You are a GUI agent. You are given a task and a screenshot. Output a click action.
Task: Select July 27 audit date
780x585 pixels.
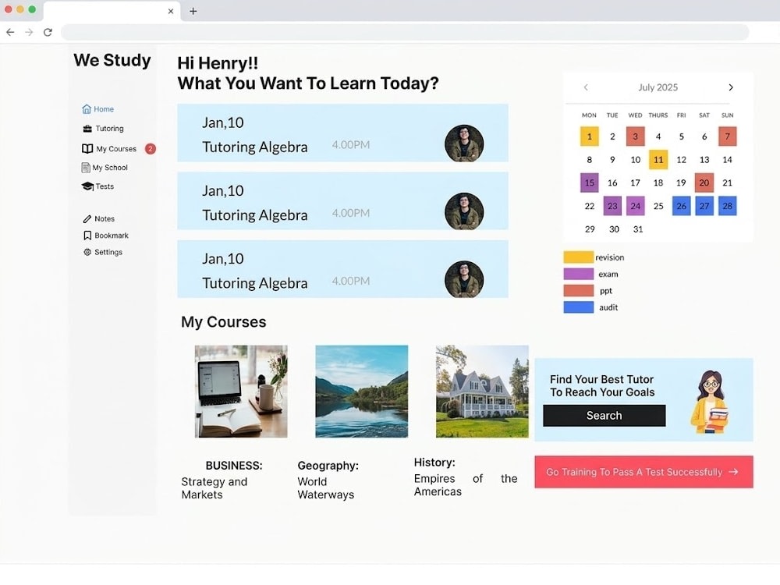click(704, 206)
